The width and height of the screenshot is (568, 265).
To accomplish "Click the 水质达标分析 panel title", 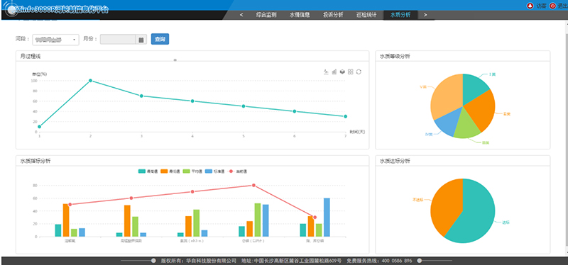I will tap(395, 161).
